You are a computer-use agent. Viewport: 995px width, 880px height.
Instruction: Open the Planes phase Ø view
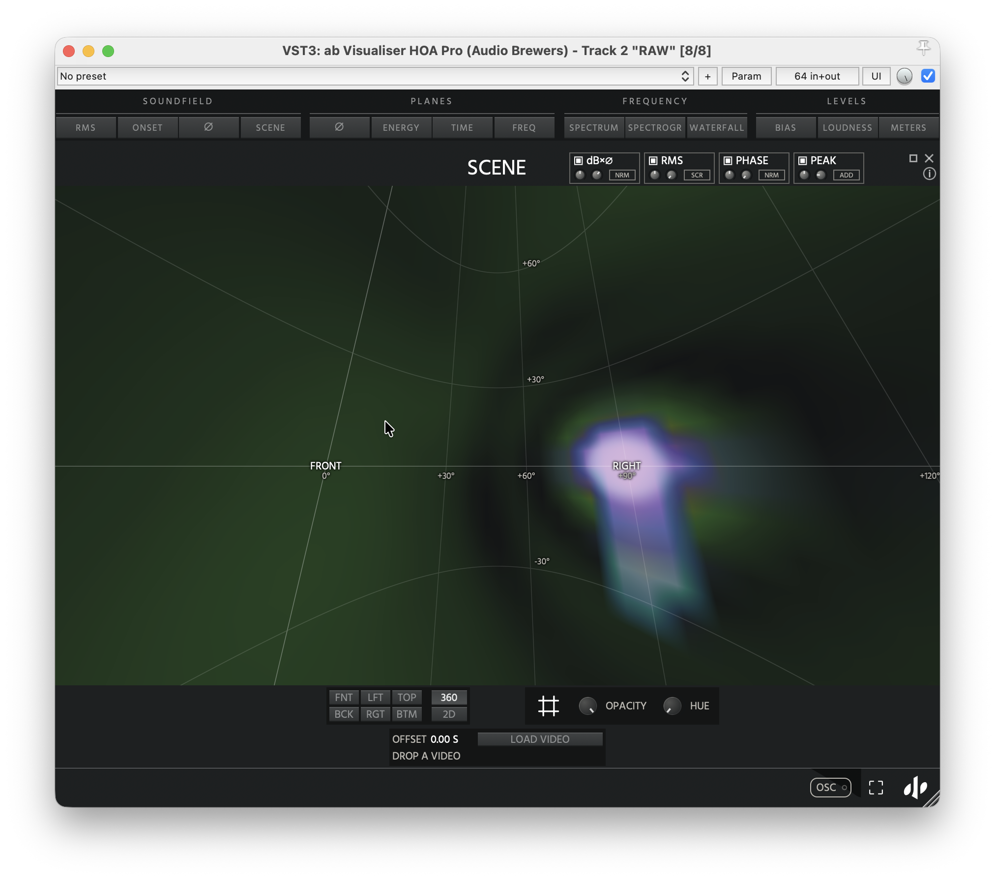click(339, 127)
